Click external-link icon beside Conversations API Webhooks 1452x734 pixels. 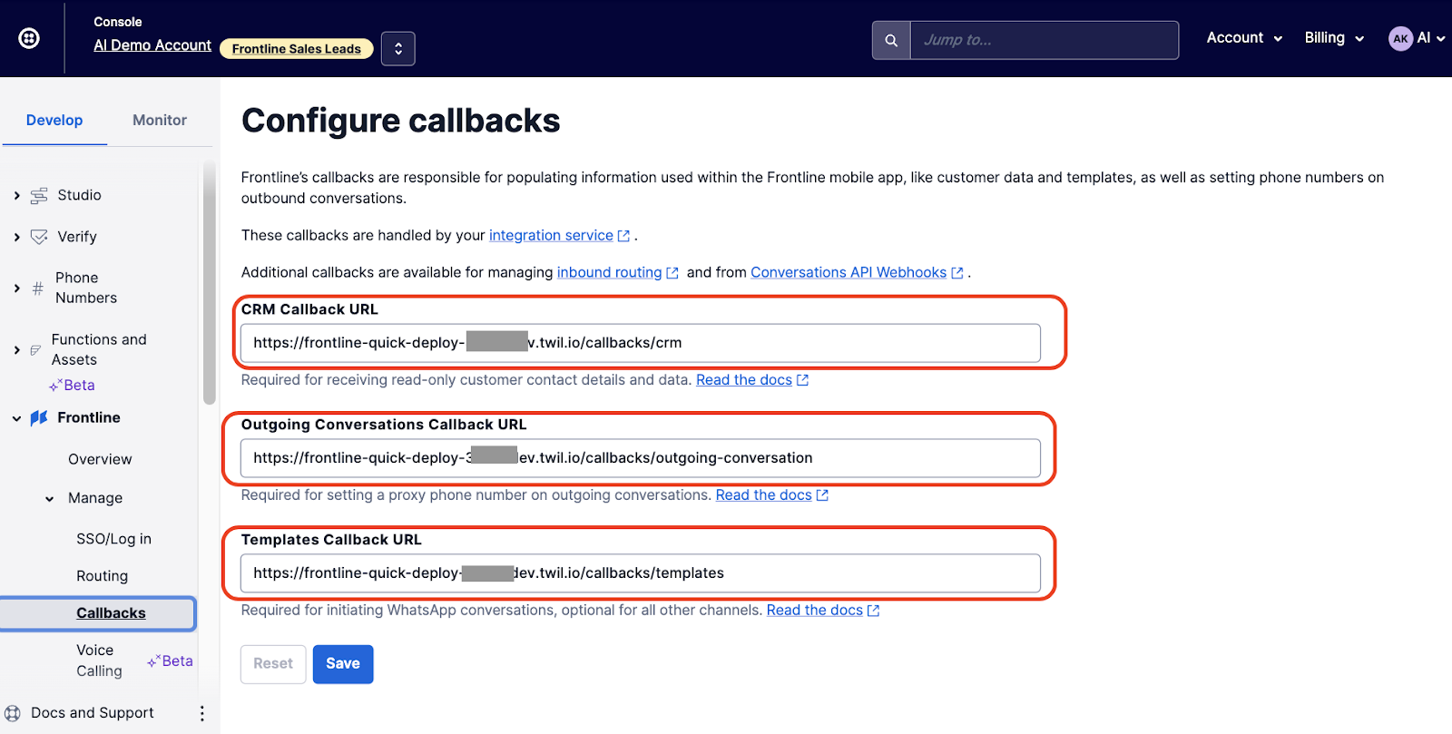(x=957, y=273)
